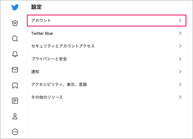Click the Twitter bird logo

coord(15,7)
